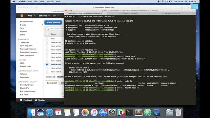
Task: Open EC2 Dashboard in sidebar
Action: pos(27,22)
